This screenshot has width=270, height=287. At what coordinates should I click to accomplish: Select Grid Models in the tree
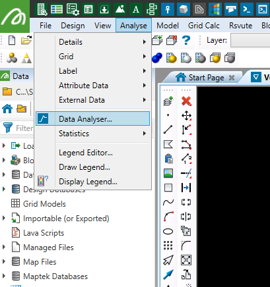[44, 204]
